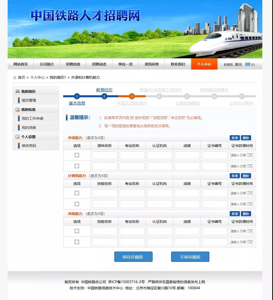Click the 不保存跳转 button

(190, 257)
